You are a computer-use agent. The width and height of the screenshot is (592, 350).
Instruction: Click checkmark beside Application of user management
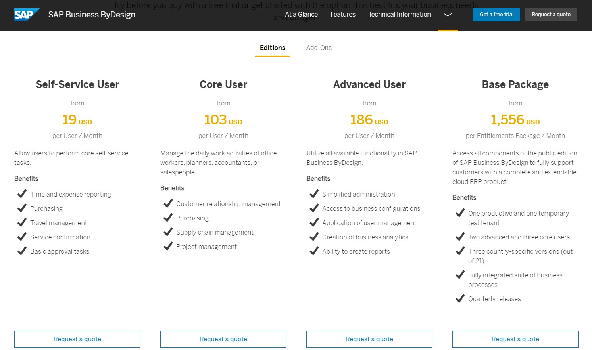(x=314, y=222)
